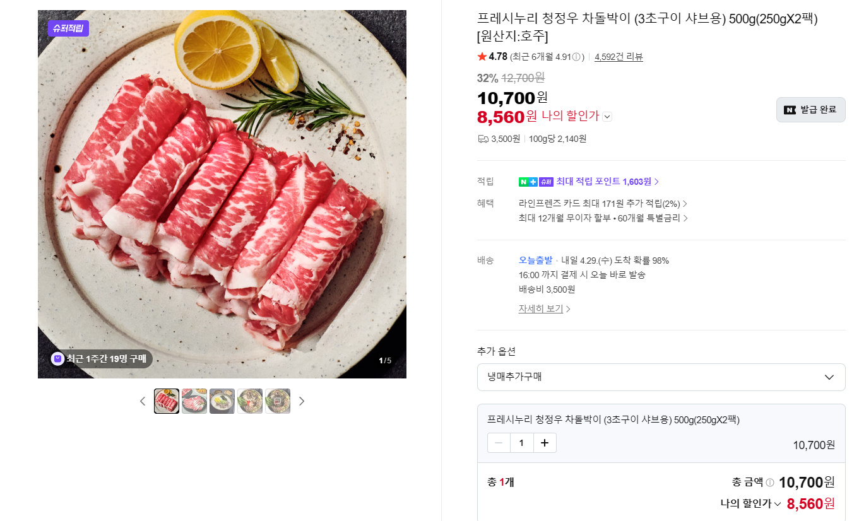Open 무이자 할부 특별금리 benefit details

(x=603, y=218)
